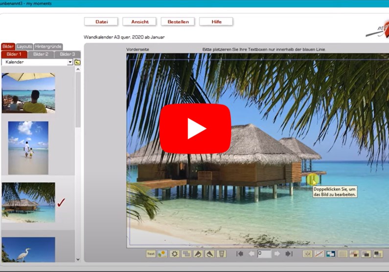Viewport: 389px width, 272px height.
Task: Open the Bestellen menu
Action: (x=177, y=22)
